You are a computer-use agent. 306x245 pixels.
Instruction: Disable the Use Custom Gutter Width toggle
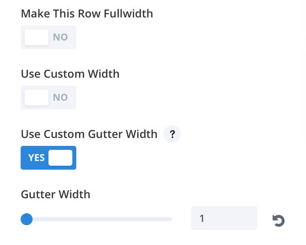(48, 158)
